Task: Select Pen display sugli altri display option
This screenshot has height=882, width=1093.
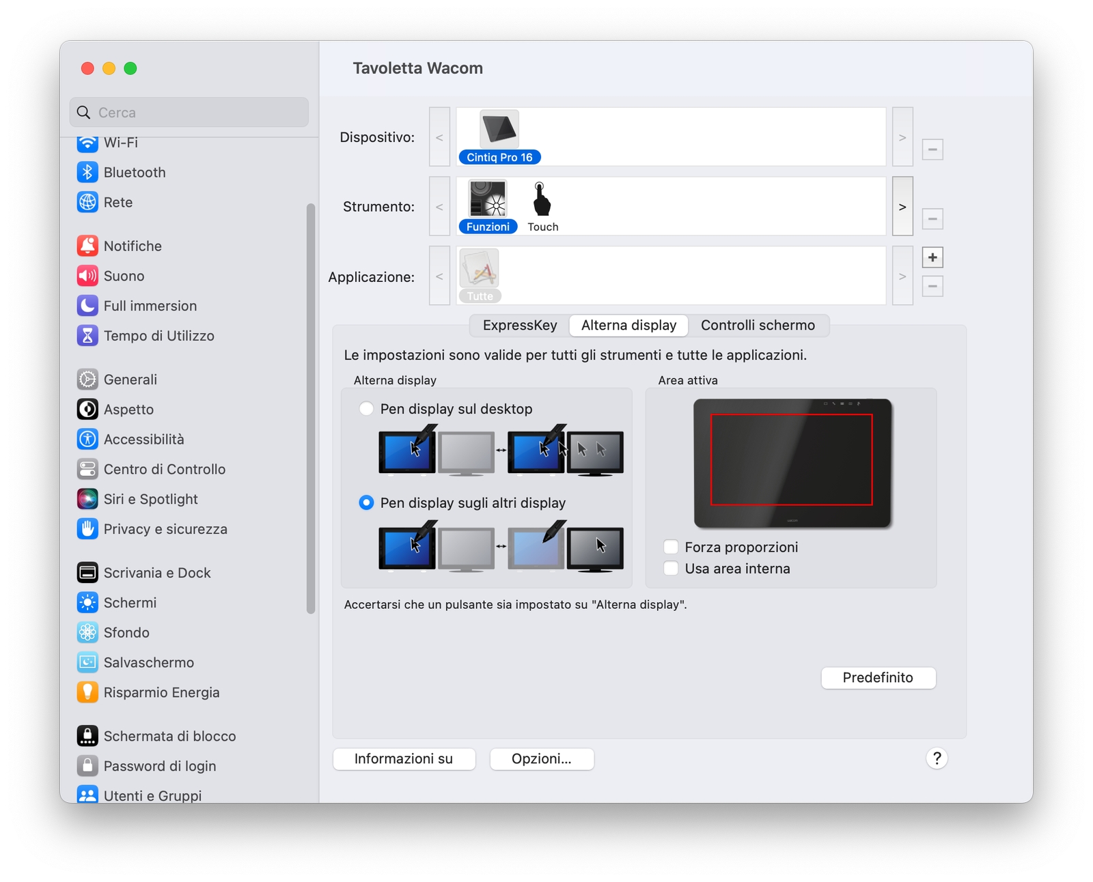Action: pyautogui.click(x=367, y=503)
